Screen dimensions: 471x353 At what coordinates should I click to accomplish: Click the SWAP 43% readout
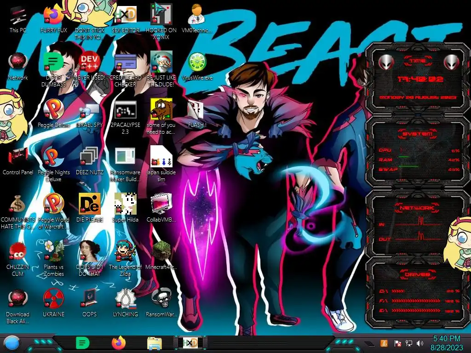(454, 169)
